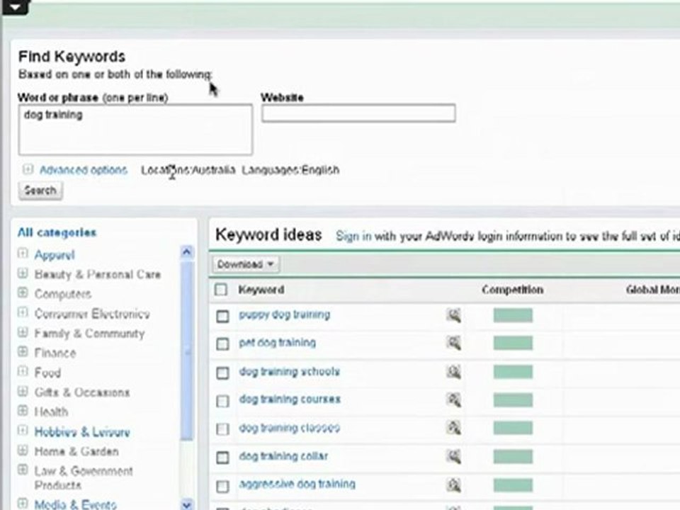Select checkbox for dog training collar
Screen dimensions: 680x510
222,458
